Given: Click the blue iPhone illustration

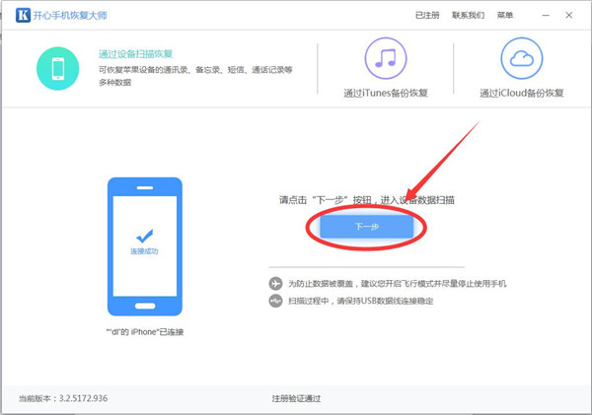Looking at the screenshot, I should [143, 245].
